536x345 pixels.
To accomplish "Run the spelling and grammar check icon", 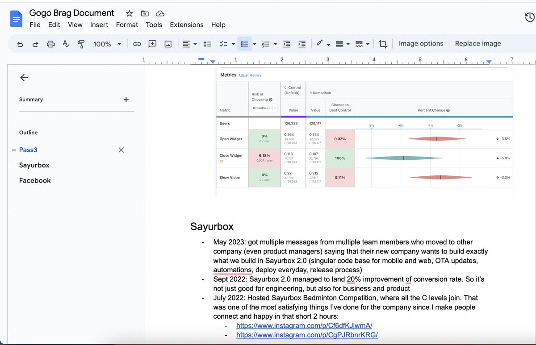I will [x=66, y=44].
